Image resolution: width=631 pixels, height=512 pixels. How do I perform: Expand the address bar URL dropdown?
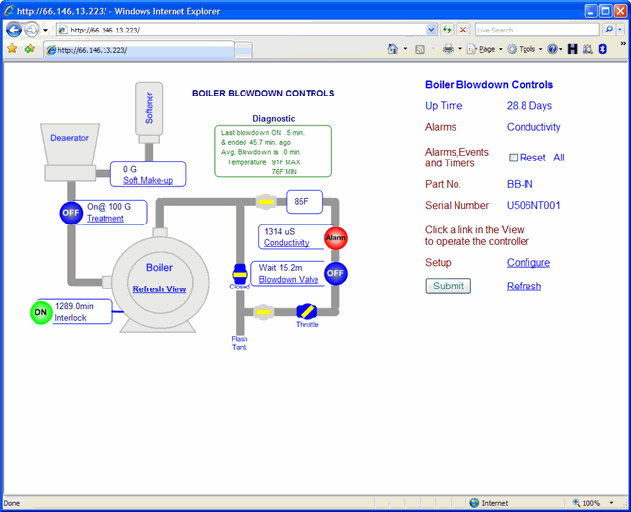click(431, 30)
